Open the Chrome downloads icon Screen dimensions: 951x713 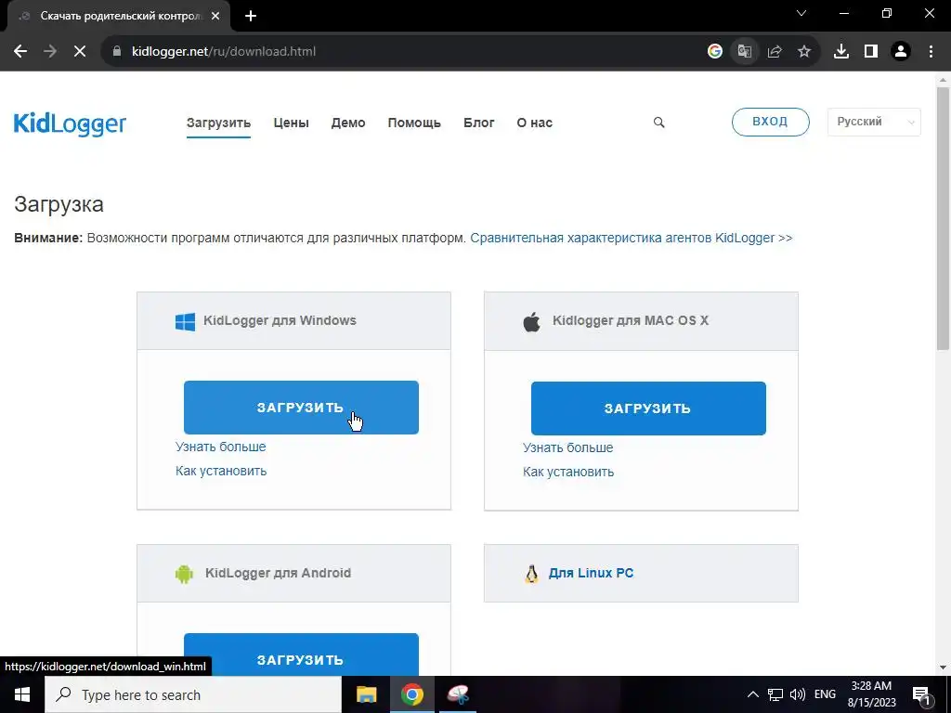click(841, 52)
